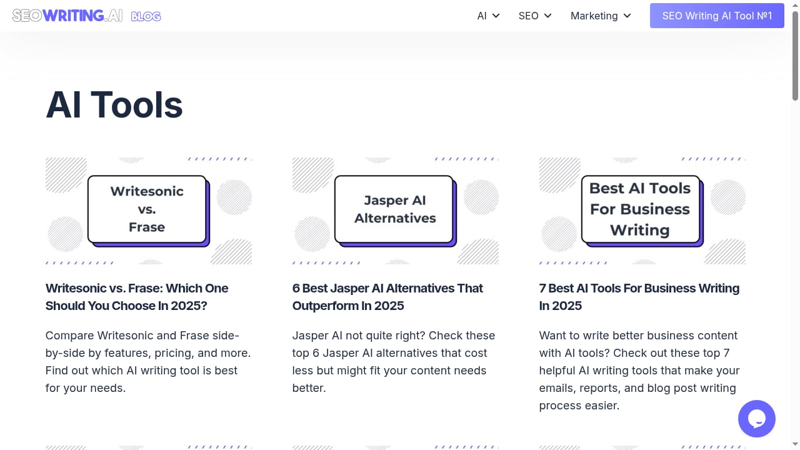Click the BLOG label next to logo
The image size is (800, 450).
click(x=146, y=16)
